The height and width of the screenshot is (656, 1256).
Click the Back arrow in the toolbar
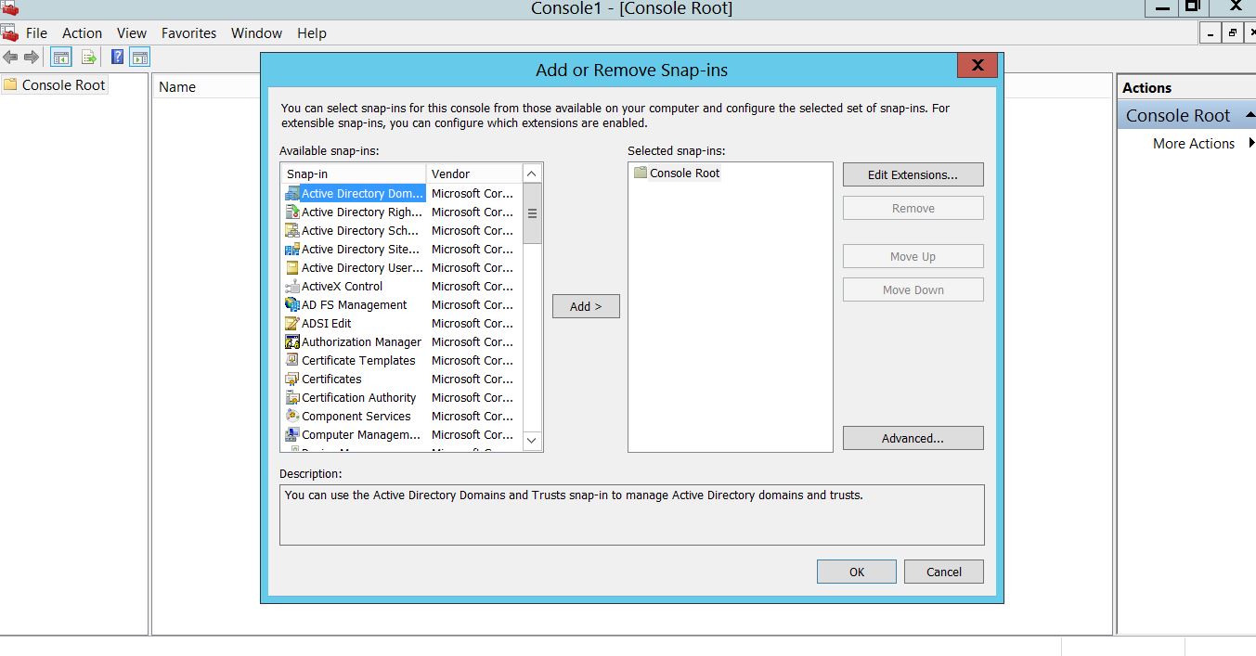11,58
